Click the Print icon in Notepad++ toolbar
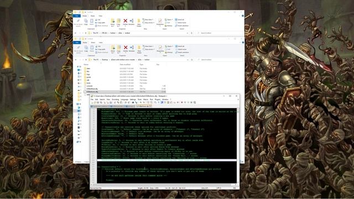This screenshot has width=354, height=199. tap(111, 102)
